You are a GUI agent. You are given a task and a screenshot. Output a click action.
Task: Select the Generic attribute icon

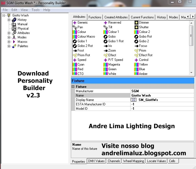74,22
